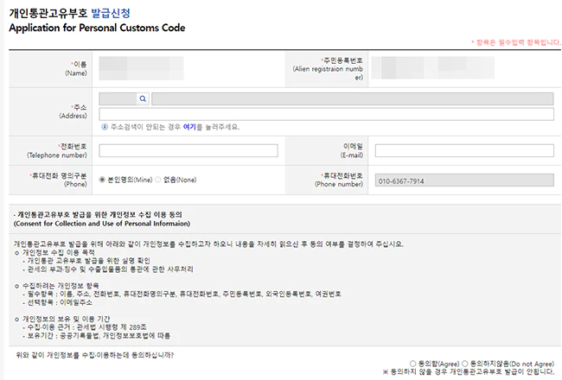
Task: Click the postal code field
Action: coord(118,98)
